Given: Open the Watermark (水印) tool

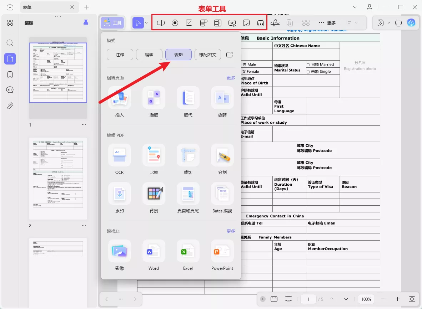Looking at the screenshot, I should coord(120,198).
